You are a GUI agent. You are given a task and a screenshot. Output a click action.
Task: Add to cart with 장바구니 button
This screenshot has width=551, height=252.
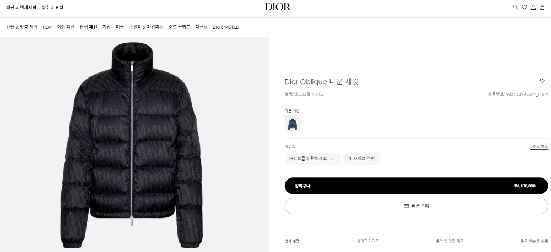point(416,186)
